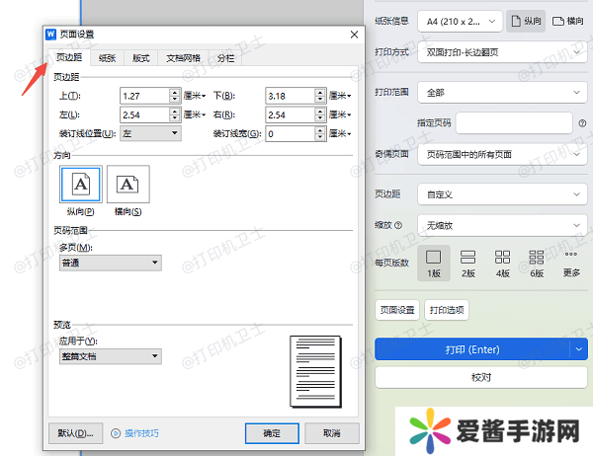593x456 pixels.
Task: Open 更多 layout options
Action: 571,262
